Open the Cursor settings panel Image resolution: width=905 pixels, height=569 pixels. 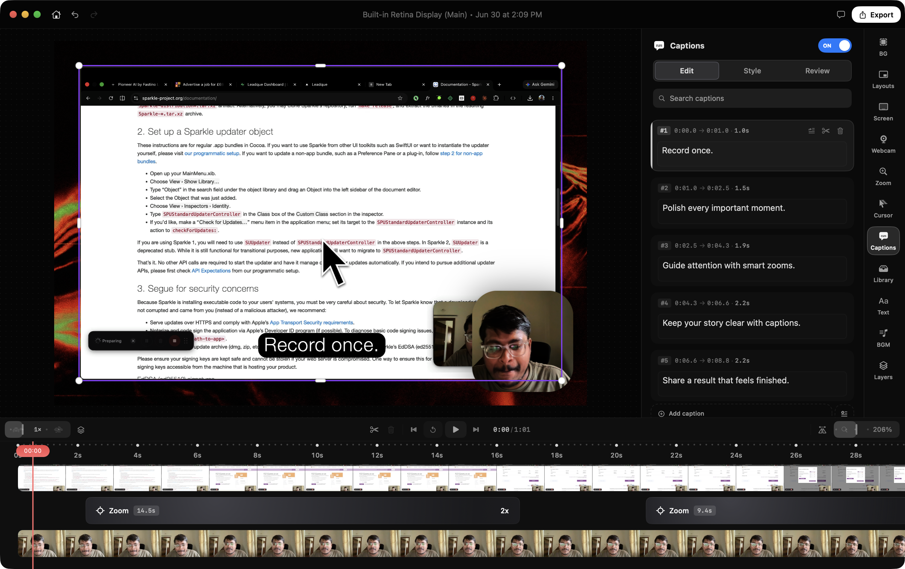[x=883, y=209]
